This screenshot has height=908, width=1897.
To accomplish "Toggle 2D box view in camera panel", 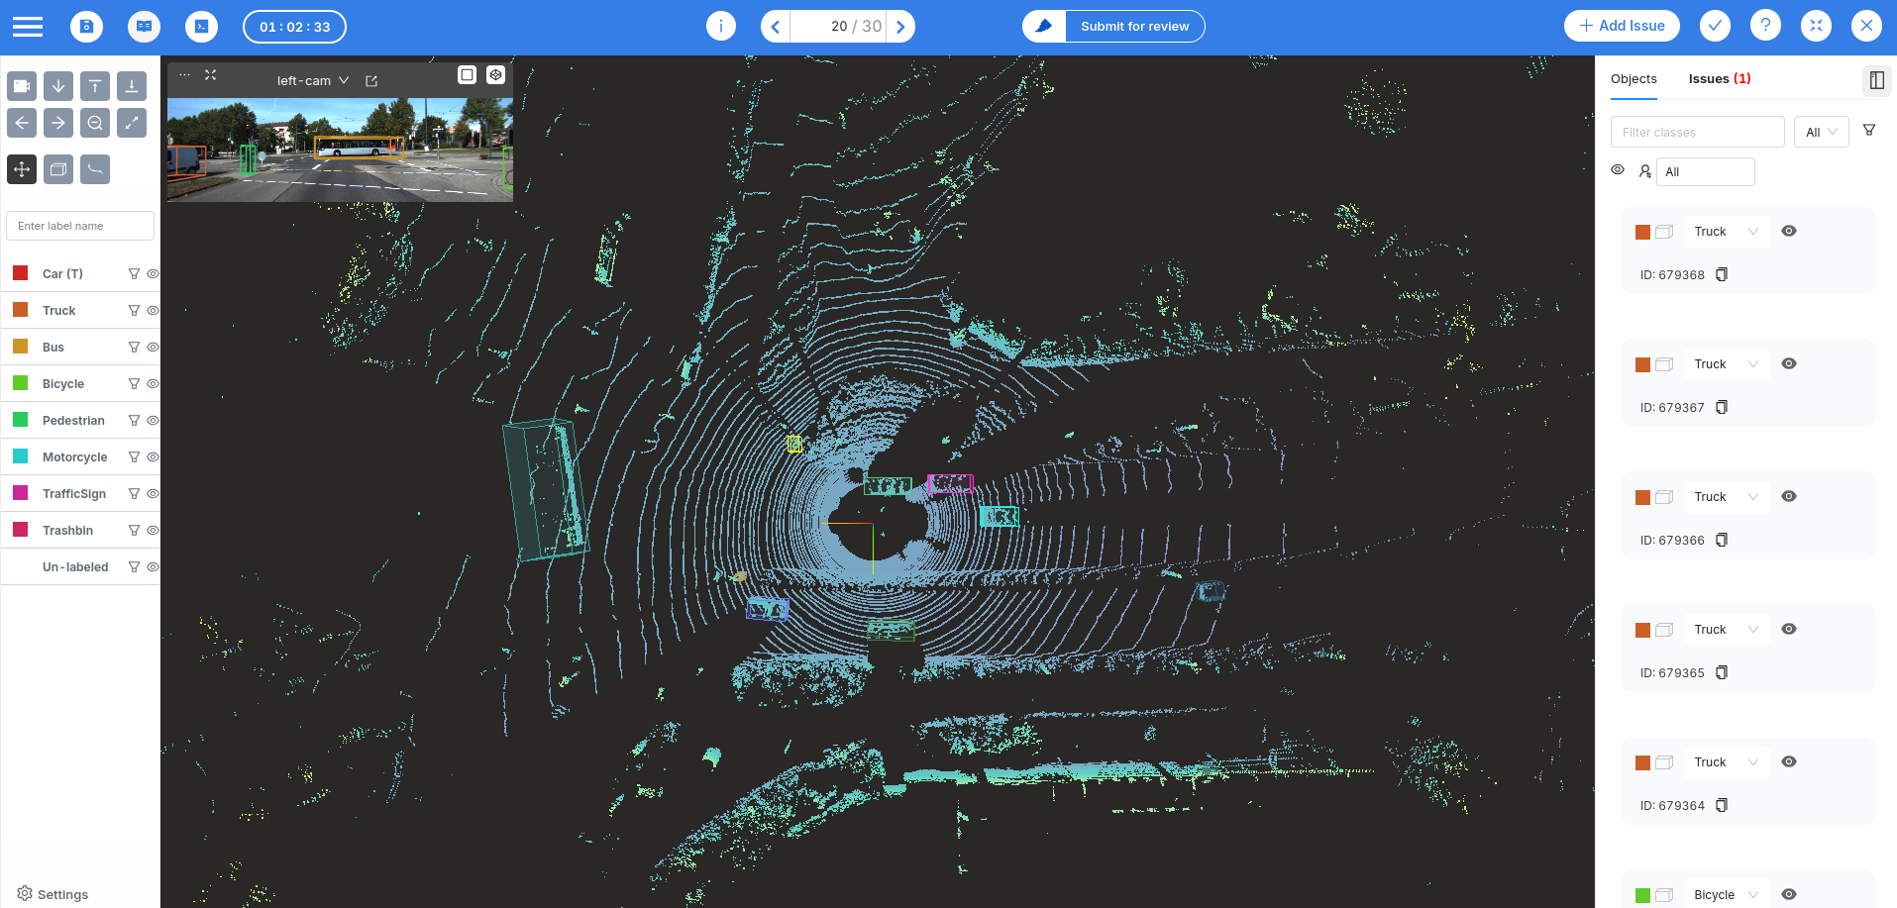I will coord(467,75).
